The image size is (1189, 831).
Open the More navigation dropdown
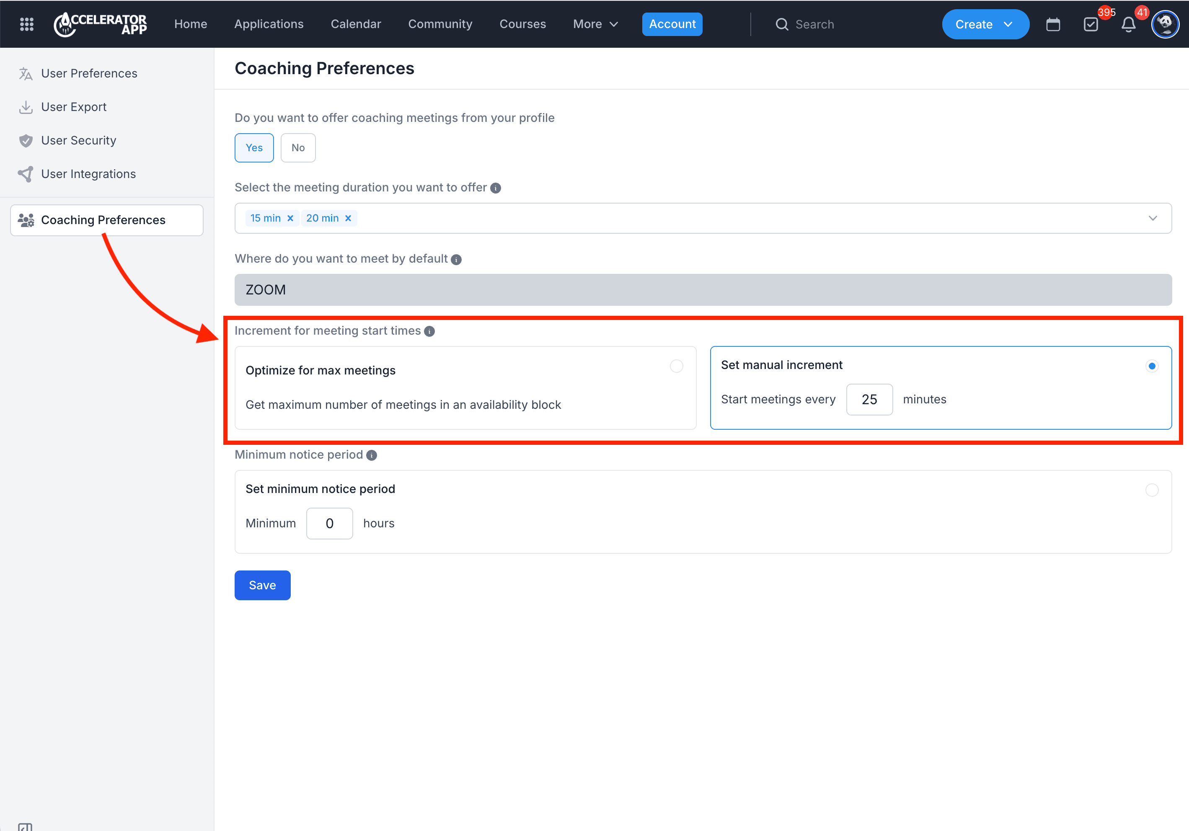pyautogui.click(x=595, y=24)
